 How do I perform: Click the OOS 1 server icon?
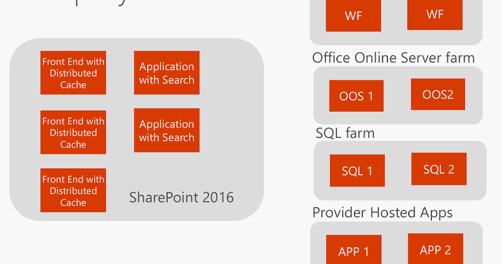(356, 96)
